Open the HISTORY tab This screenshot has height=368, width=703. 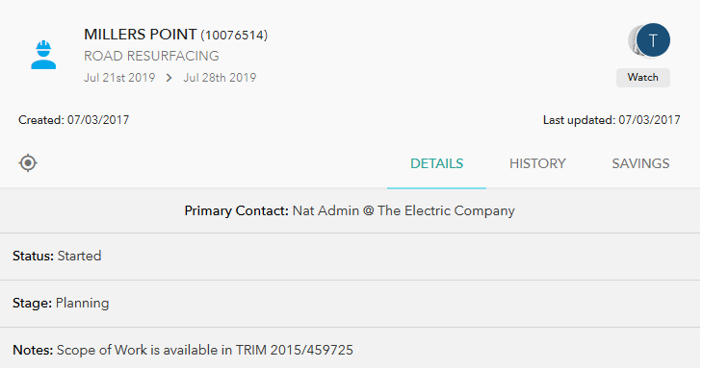tap(537, 163)
